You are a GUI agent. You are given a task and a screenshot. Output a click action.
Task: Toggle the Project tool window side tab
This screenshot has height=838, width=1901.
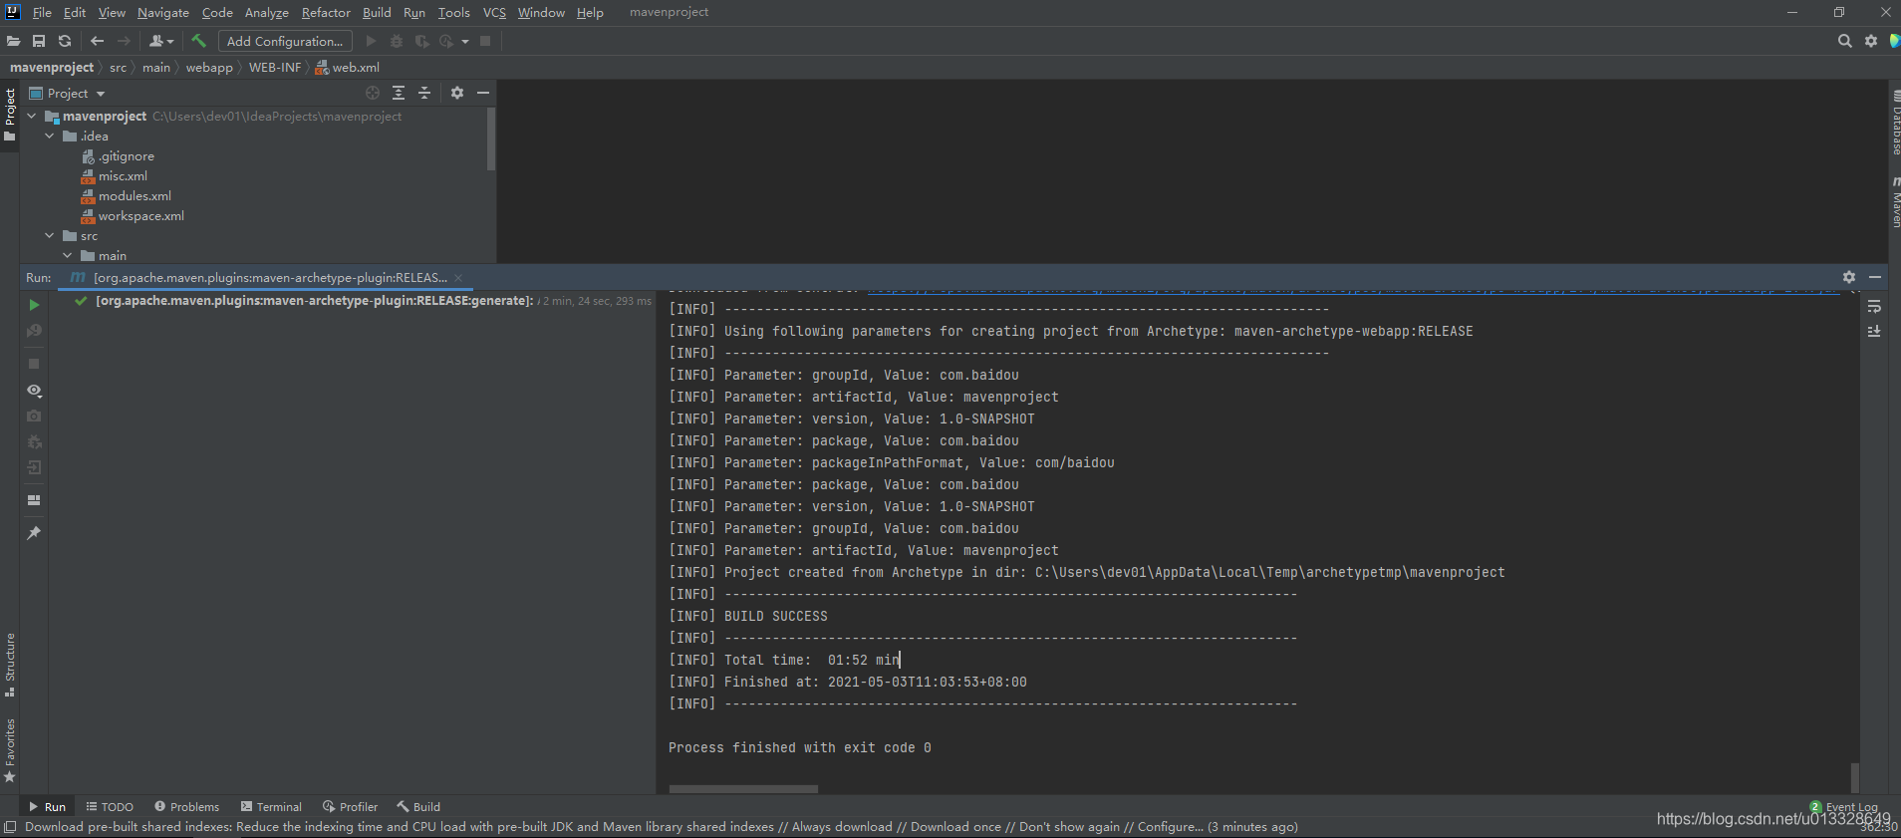(10, 114)
